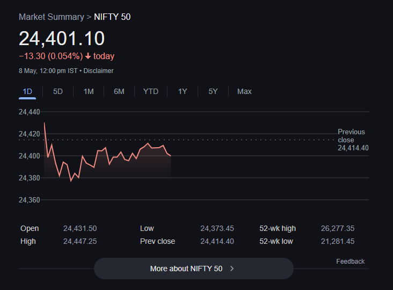Show the 6M price history
This screenshot has height=290, width=393.
(x=119, y=91)
